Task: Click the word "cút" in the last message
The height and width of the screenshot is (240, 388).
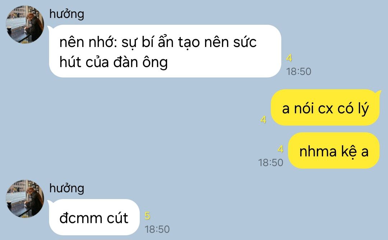Action: pyautogui.click(x=117, y=218)
